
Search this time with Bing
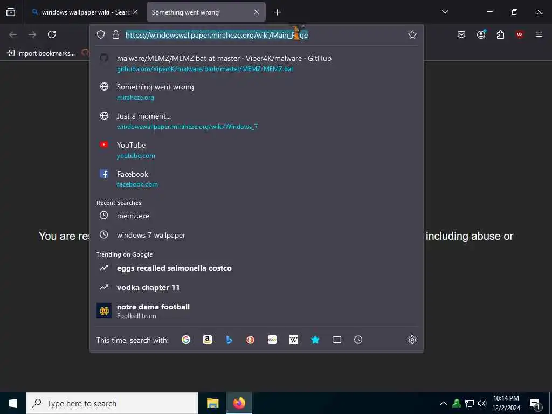point(229,340)
